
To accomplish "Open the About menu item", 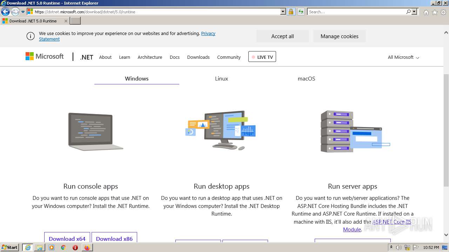I will tap(105, 57).
